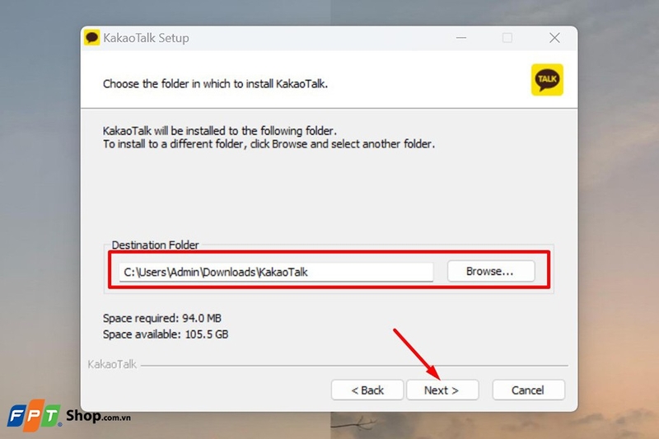Viewport: 659px width, 439px height.
Task: Click the grey KakaoTalk branding text near footer
Action: 112,364
